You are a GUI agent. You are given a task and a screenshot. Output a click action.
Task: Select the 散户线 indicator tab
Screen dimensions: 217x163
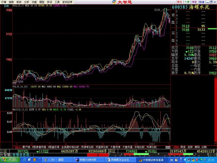pyautogui.click(x=26, y=147)
